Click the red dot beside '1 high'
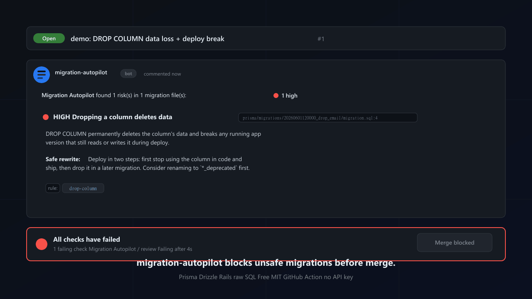Screen dimensions: 532x299 (276, 96)
